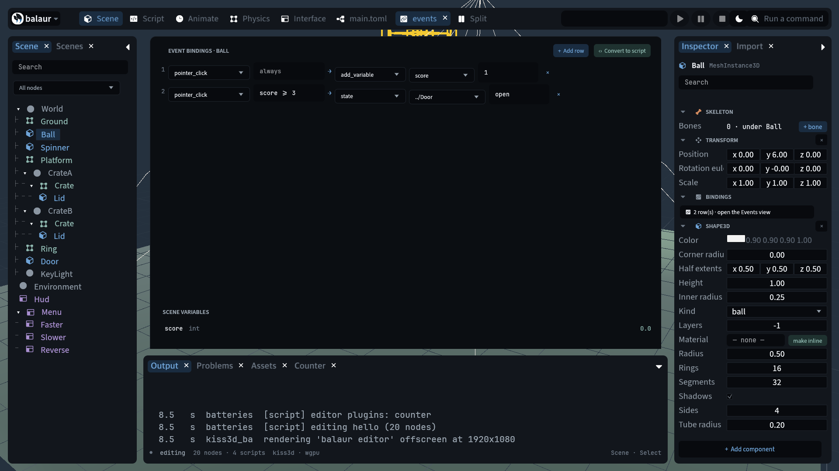Collapse the CrateA tree node
Screen dimensions: 839x471
click(25, 173)
